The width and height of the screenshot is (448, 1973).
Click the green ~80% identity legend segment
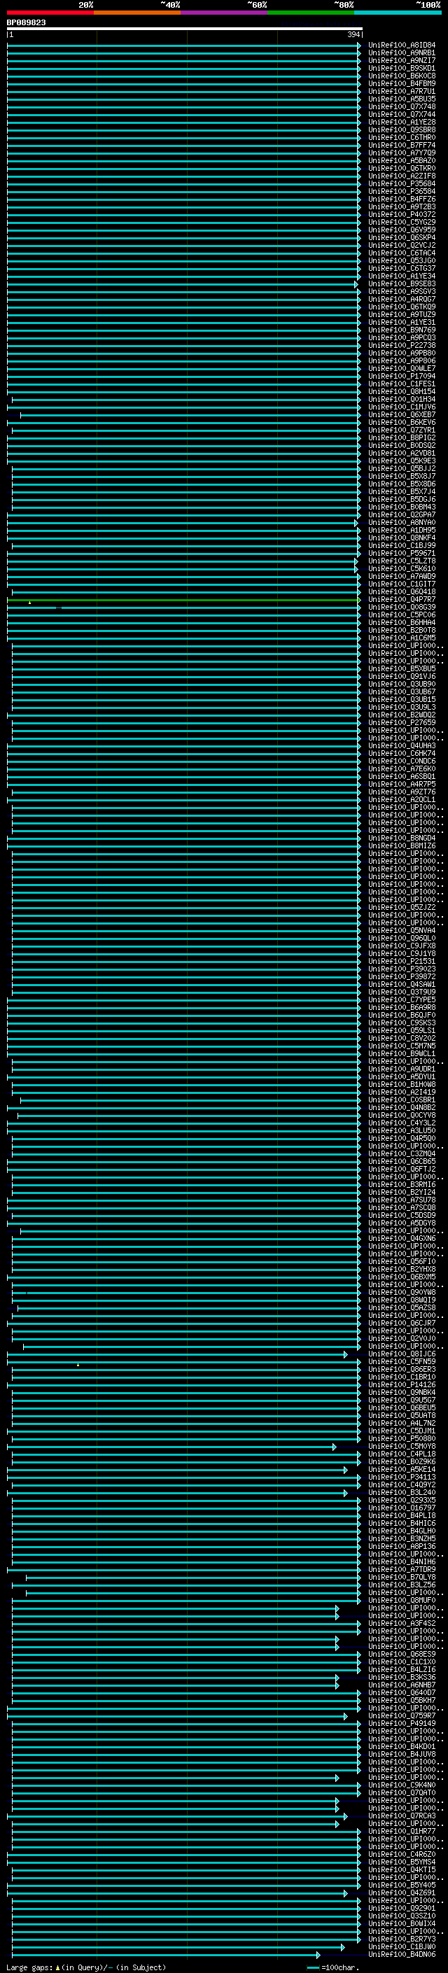pos(311,13)
